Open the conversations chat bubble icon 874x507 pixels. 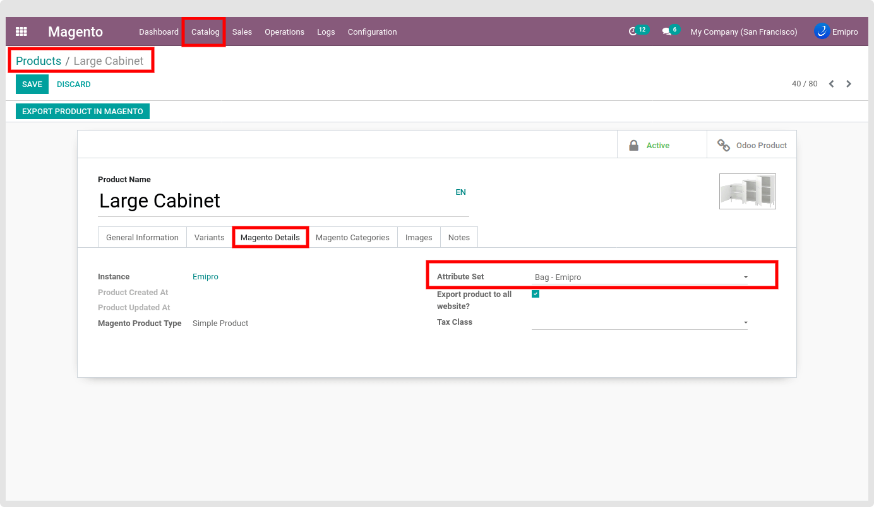tap(666, 32)
